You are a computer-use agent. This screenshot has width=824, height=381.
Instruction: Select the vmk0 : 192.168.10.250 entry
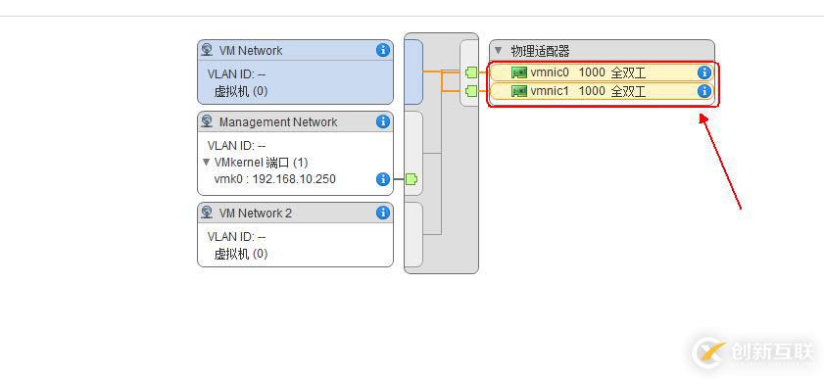coord(275,179)
